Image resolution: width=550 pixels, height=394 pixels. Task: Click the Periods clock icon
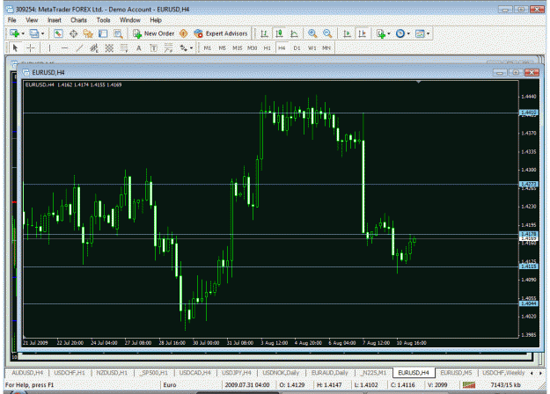click(x=400, y=33)
